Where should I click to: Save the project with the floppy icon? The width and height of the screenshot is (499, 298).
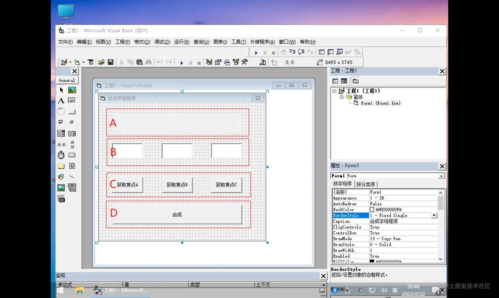click(x=111, y=62)
